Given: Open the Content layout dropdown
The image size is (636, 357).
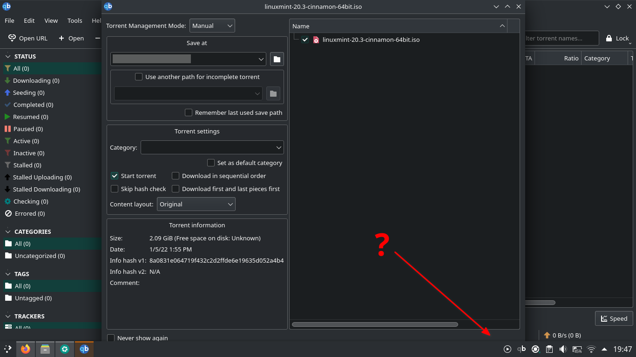Looking at the screenshot, I should [196, 204].
